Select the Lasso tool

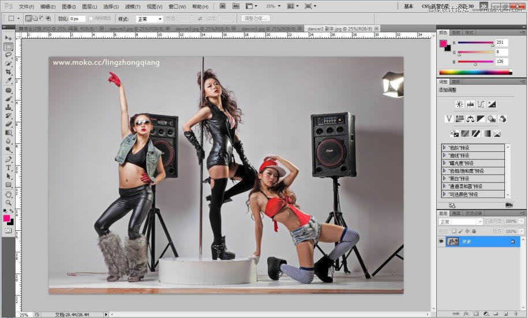pyautogui.click(x=9, y=55)
